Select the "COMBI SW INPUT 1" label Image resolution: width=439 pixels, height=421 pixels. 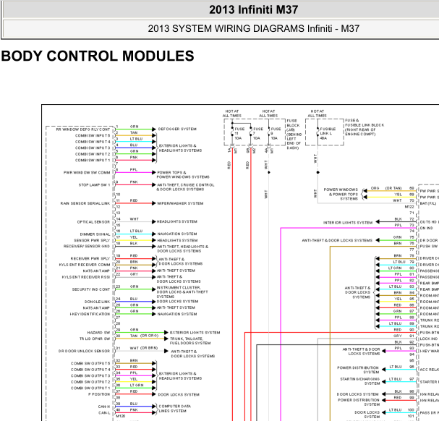click(x=93, y=160)
